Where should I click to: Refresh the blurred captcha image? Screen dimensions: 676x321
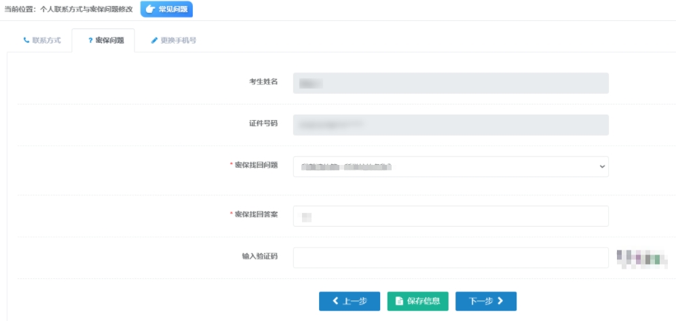pyautogui.click(x=638, y=259)
